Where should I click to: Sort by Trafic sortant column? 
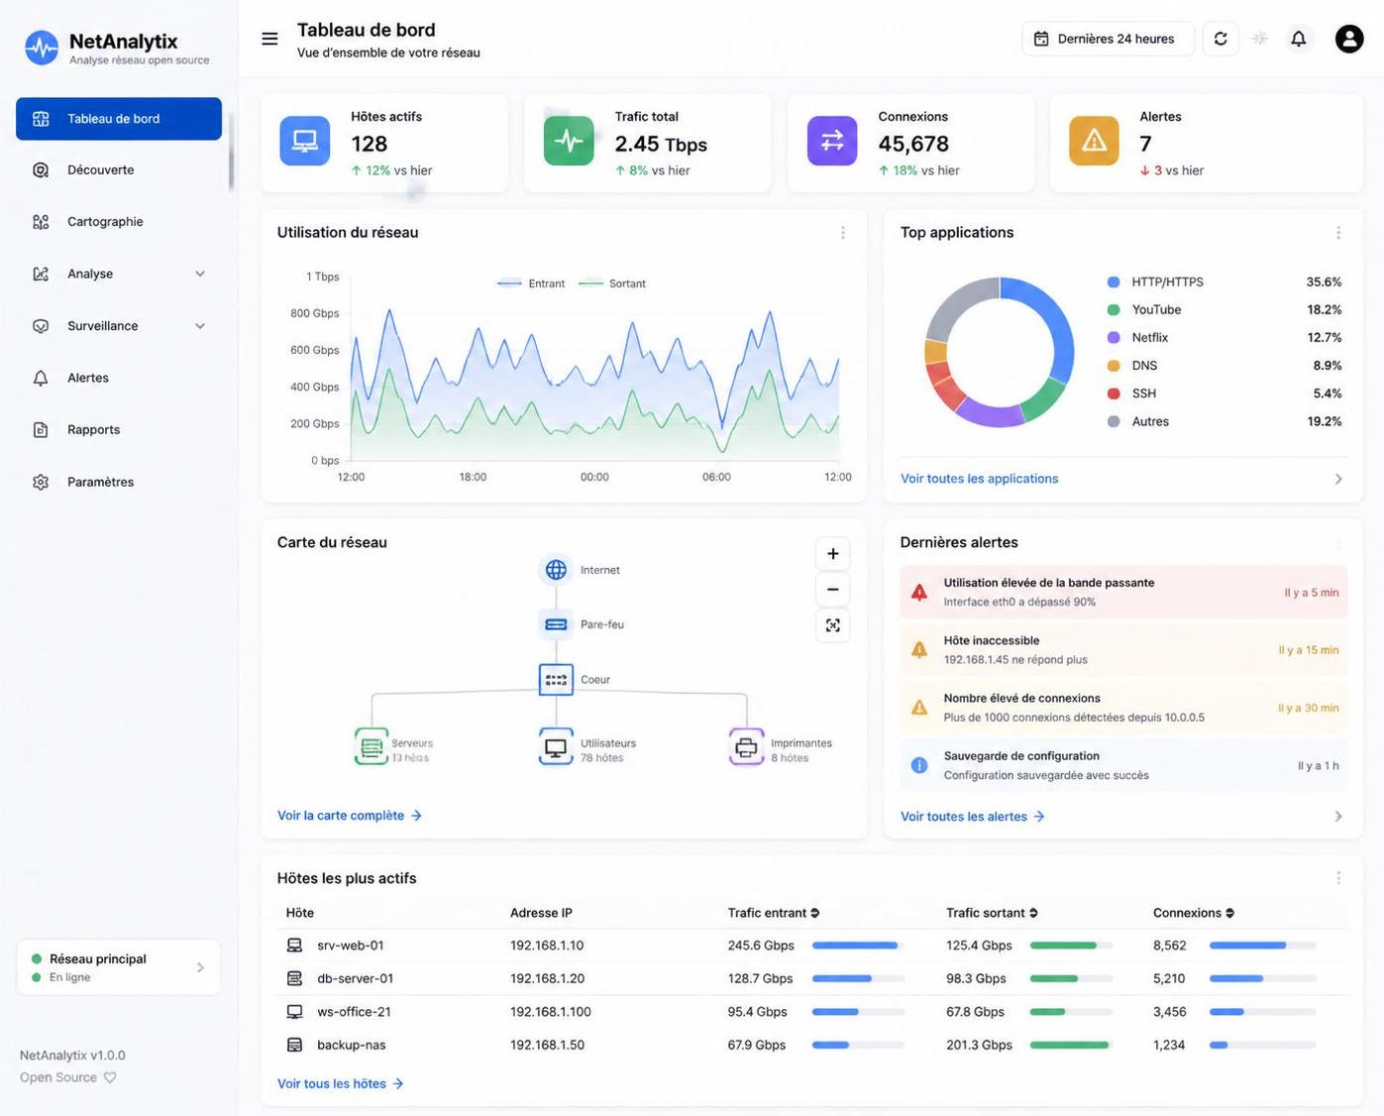coord(992,913)
